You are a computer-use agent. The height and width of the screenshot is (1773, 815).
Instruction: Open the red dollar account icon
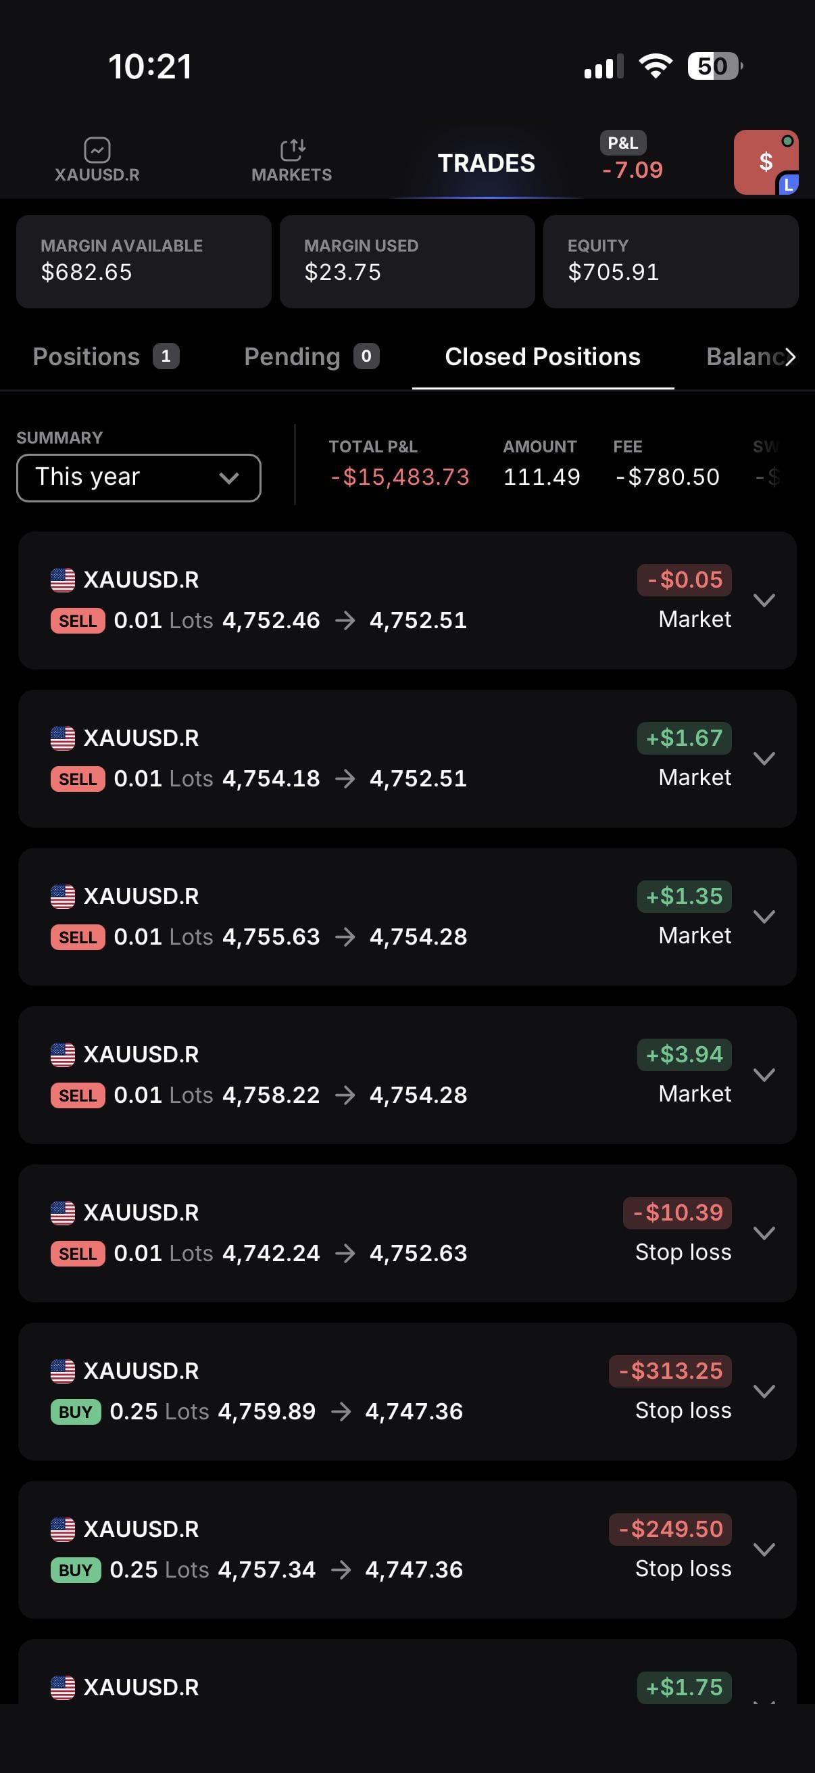(766, 162)
